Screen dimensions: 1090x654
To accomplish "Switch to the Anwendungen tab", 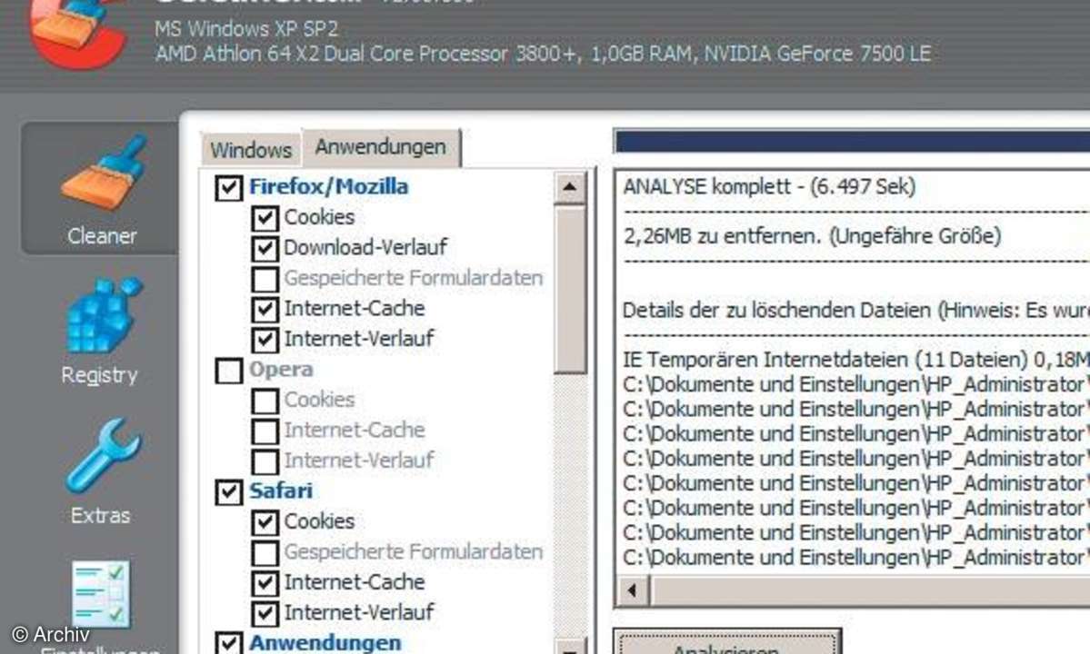I will tap(381, 147).
